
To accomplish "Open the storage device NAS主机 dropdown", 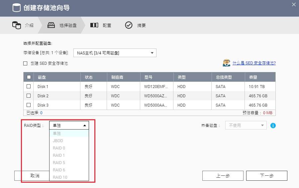I will pyautogui.click(x=115, y=53).
